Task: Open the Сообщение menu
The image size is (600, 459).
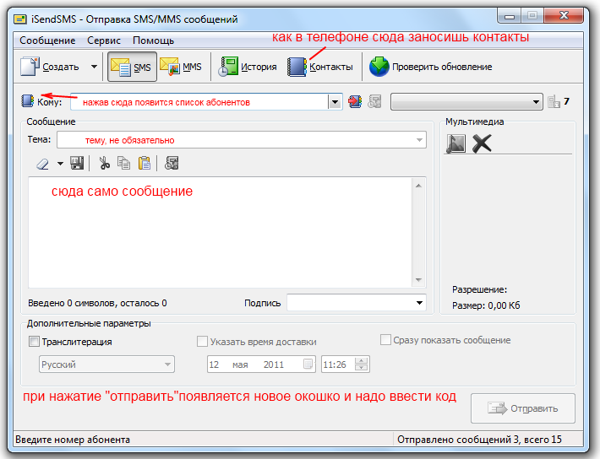Action: (x=47, y=40)
